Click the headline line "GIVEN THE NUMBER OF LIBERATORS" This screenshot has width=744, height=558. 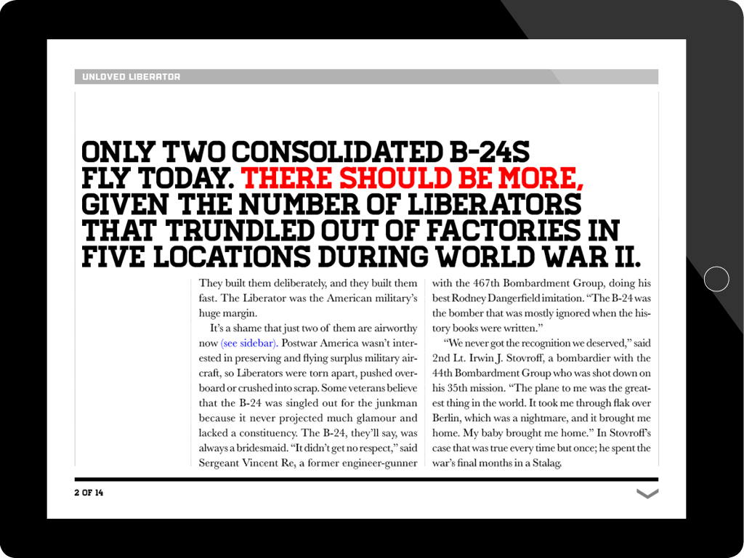[x=331, y=204]
